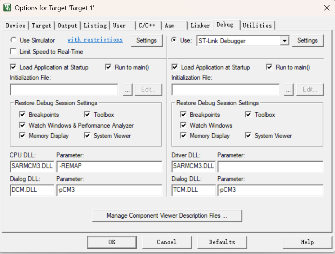This screenshot has width=335, height=254.
Task: Toggle hardware Watch Windows checkbox
Action: point(183,125)
